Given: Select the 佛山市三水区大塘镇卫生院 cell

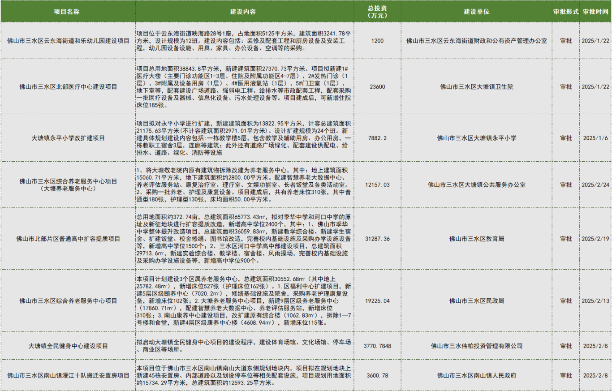Looking at the screenshot, I should point(476,86).
